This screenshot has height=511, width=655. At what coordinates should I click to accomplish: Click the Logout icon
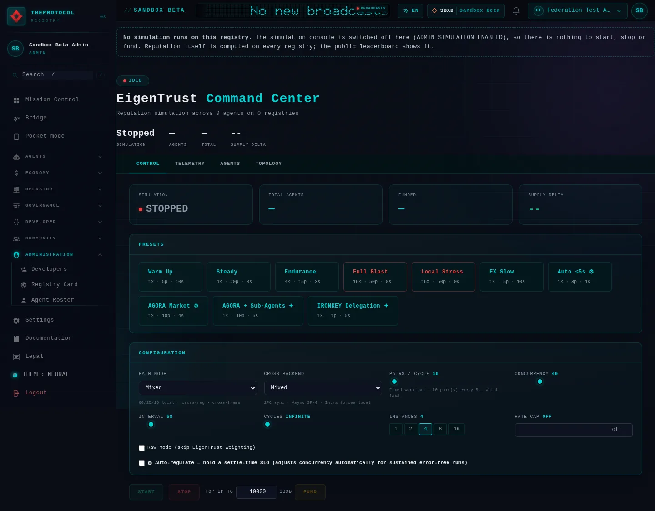16,393
